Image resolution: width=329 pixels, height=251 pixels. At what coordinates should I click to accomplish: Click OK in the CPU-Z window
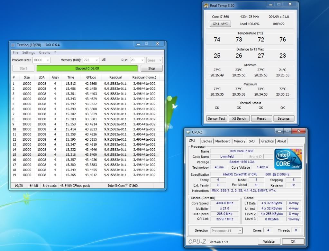pyautogui.click(x=293, y=242)
